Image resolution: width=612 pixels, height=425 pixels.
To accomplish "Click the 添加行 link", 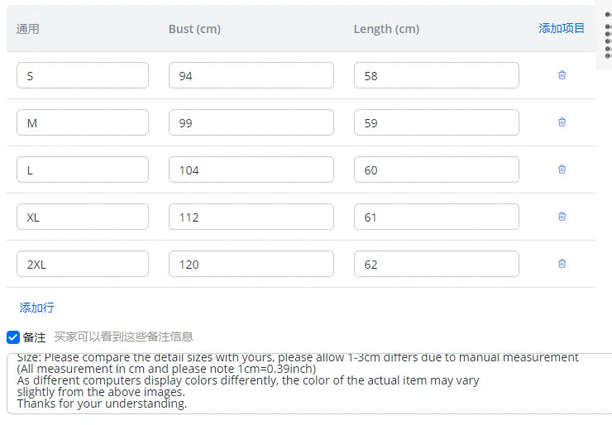I will (36, 308).
